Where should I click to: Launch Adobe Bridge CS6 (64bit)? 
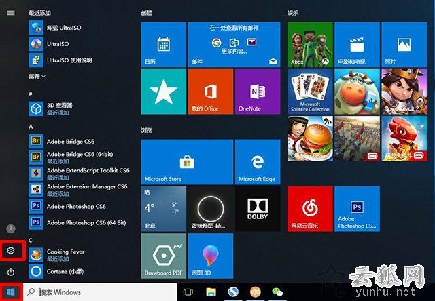tap(80, 157)
